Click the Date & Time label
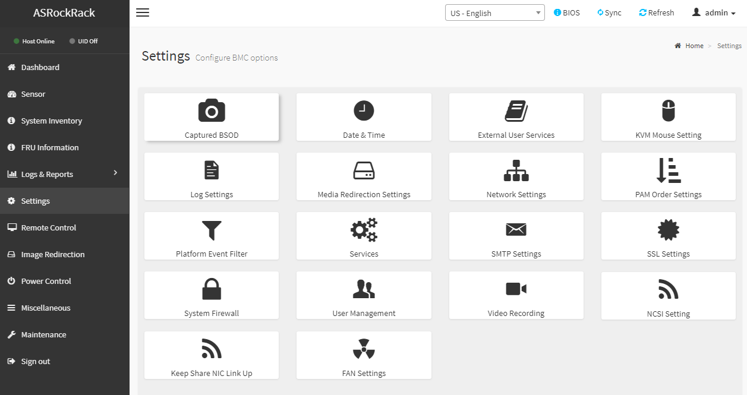747x395 pixels. [x=364, y=135]
